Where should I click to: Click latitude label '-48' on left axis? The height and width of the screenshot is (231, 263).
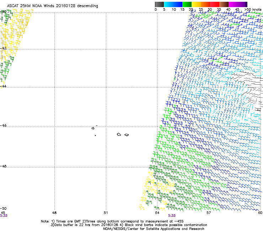coord(3,166)
